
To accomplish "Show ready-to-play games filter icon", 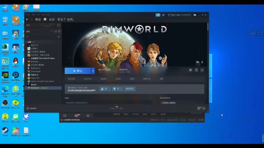I will (59, 32).
